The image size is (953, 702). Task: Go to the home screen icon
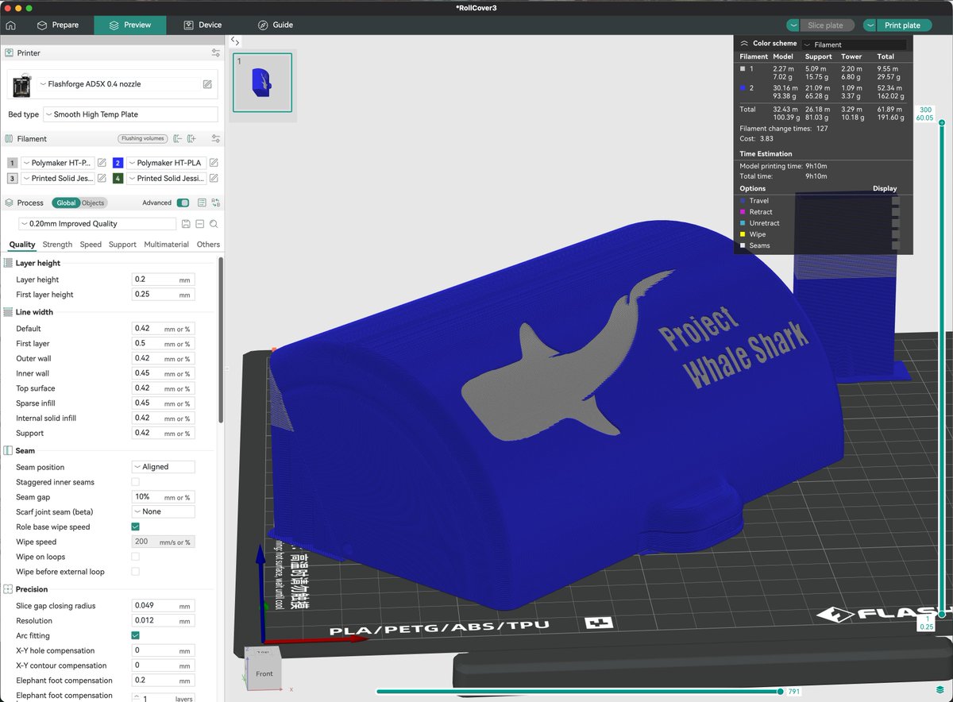[x=10, y=25]
